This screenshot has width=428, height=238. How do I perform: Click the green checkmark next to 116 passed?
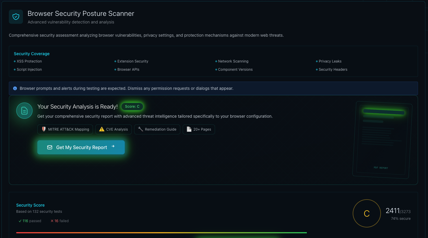tap(20, 221)
